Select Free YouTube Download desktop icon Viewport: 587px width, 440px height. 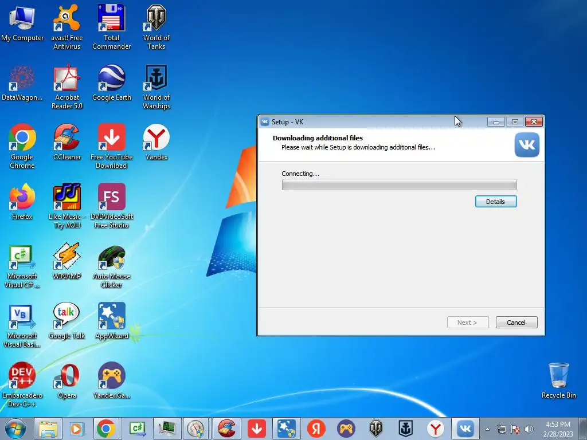pos(112,146)
